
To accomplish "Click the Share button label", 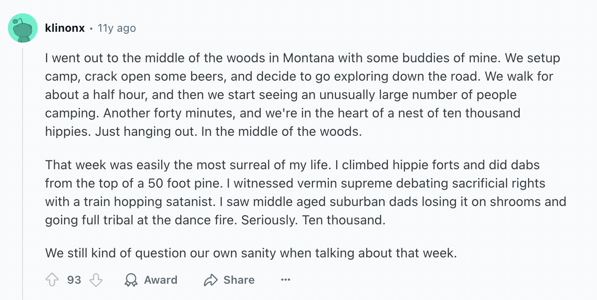I will (x=239, y=280).
